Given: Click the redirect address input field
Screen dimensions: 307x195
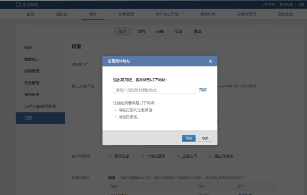Looking at the screenshot, I should 154,90.
